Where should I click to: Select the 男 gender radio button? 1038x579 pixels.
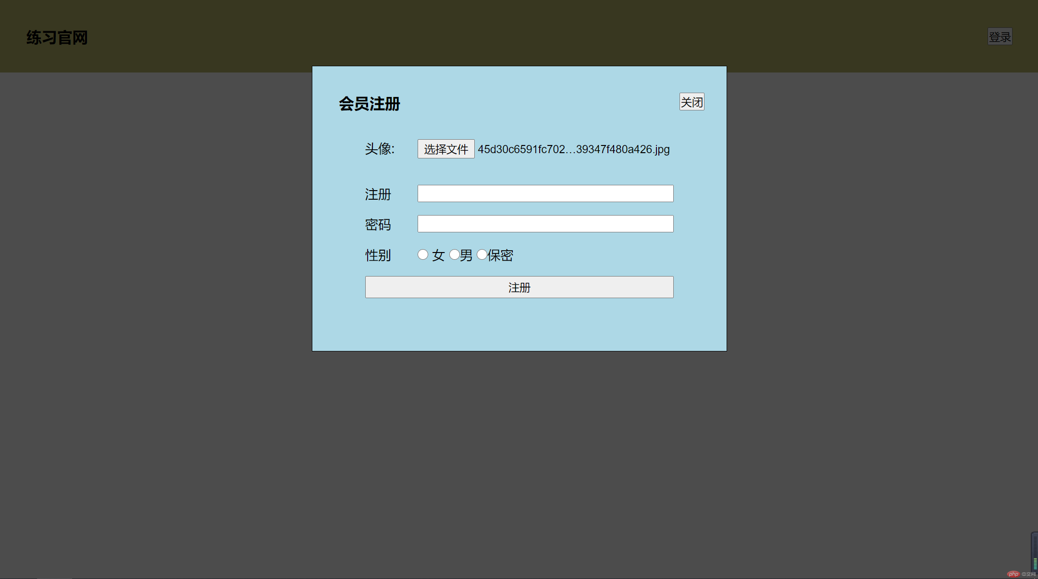click(455, 254)
